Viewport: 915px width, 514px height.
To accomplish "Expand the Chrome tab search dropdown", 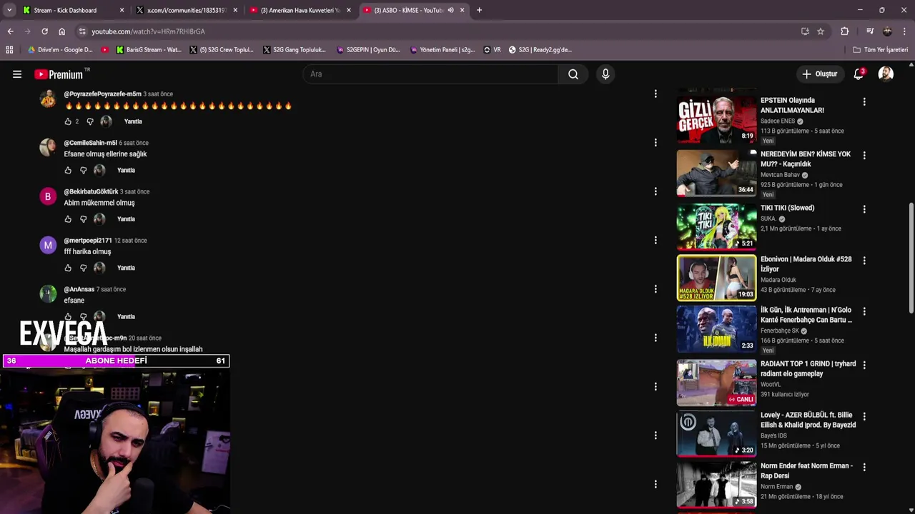I will (x=9, y=10).
